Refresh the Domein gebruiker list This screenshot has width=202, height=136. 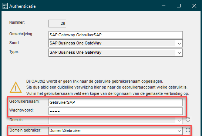(x=188, y=130)
